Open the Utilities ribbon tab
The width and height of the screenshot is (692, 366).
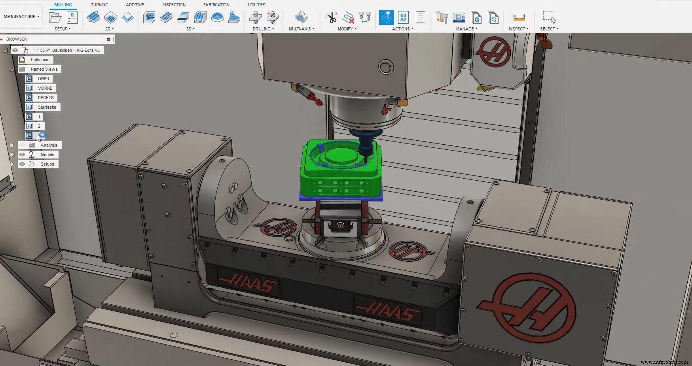256,4
